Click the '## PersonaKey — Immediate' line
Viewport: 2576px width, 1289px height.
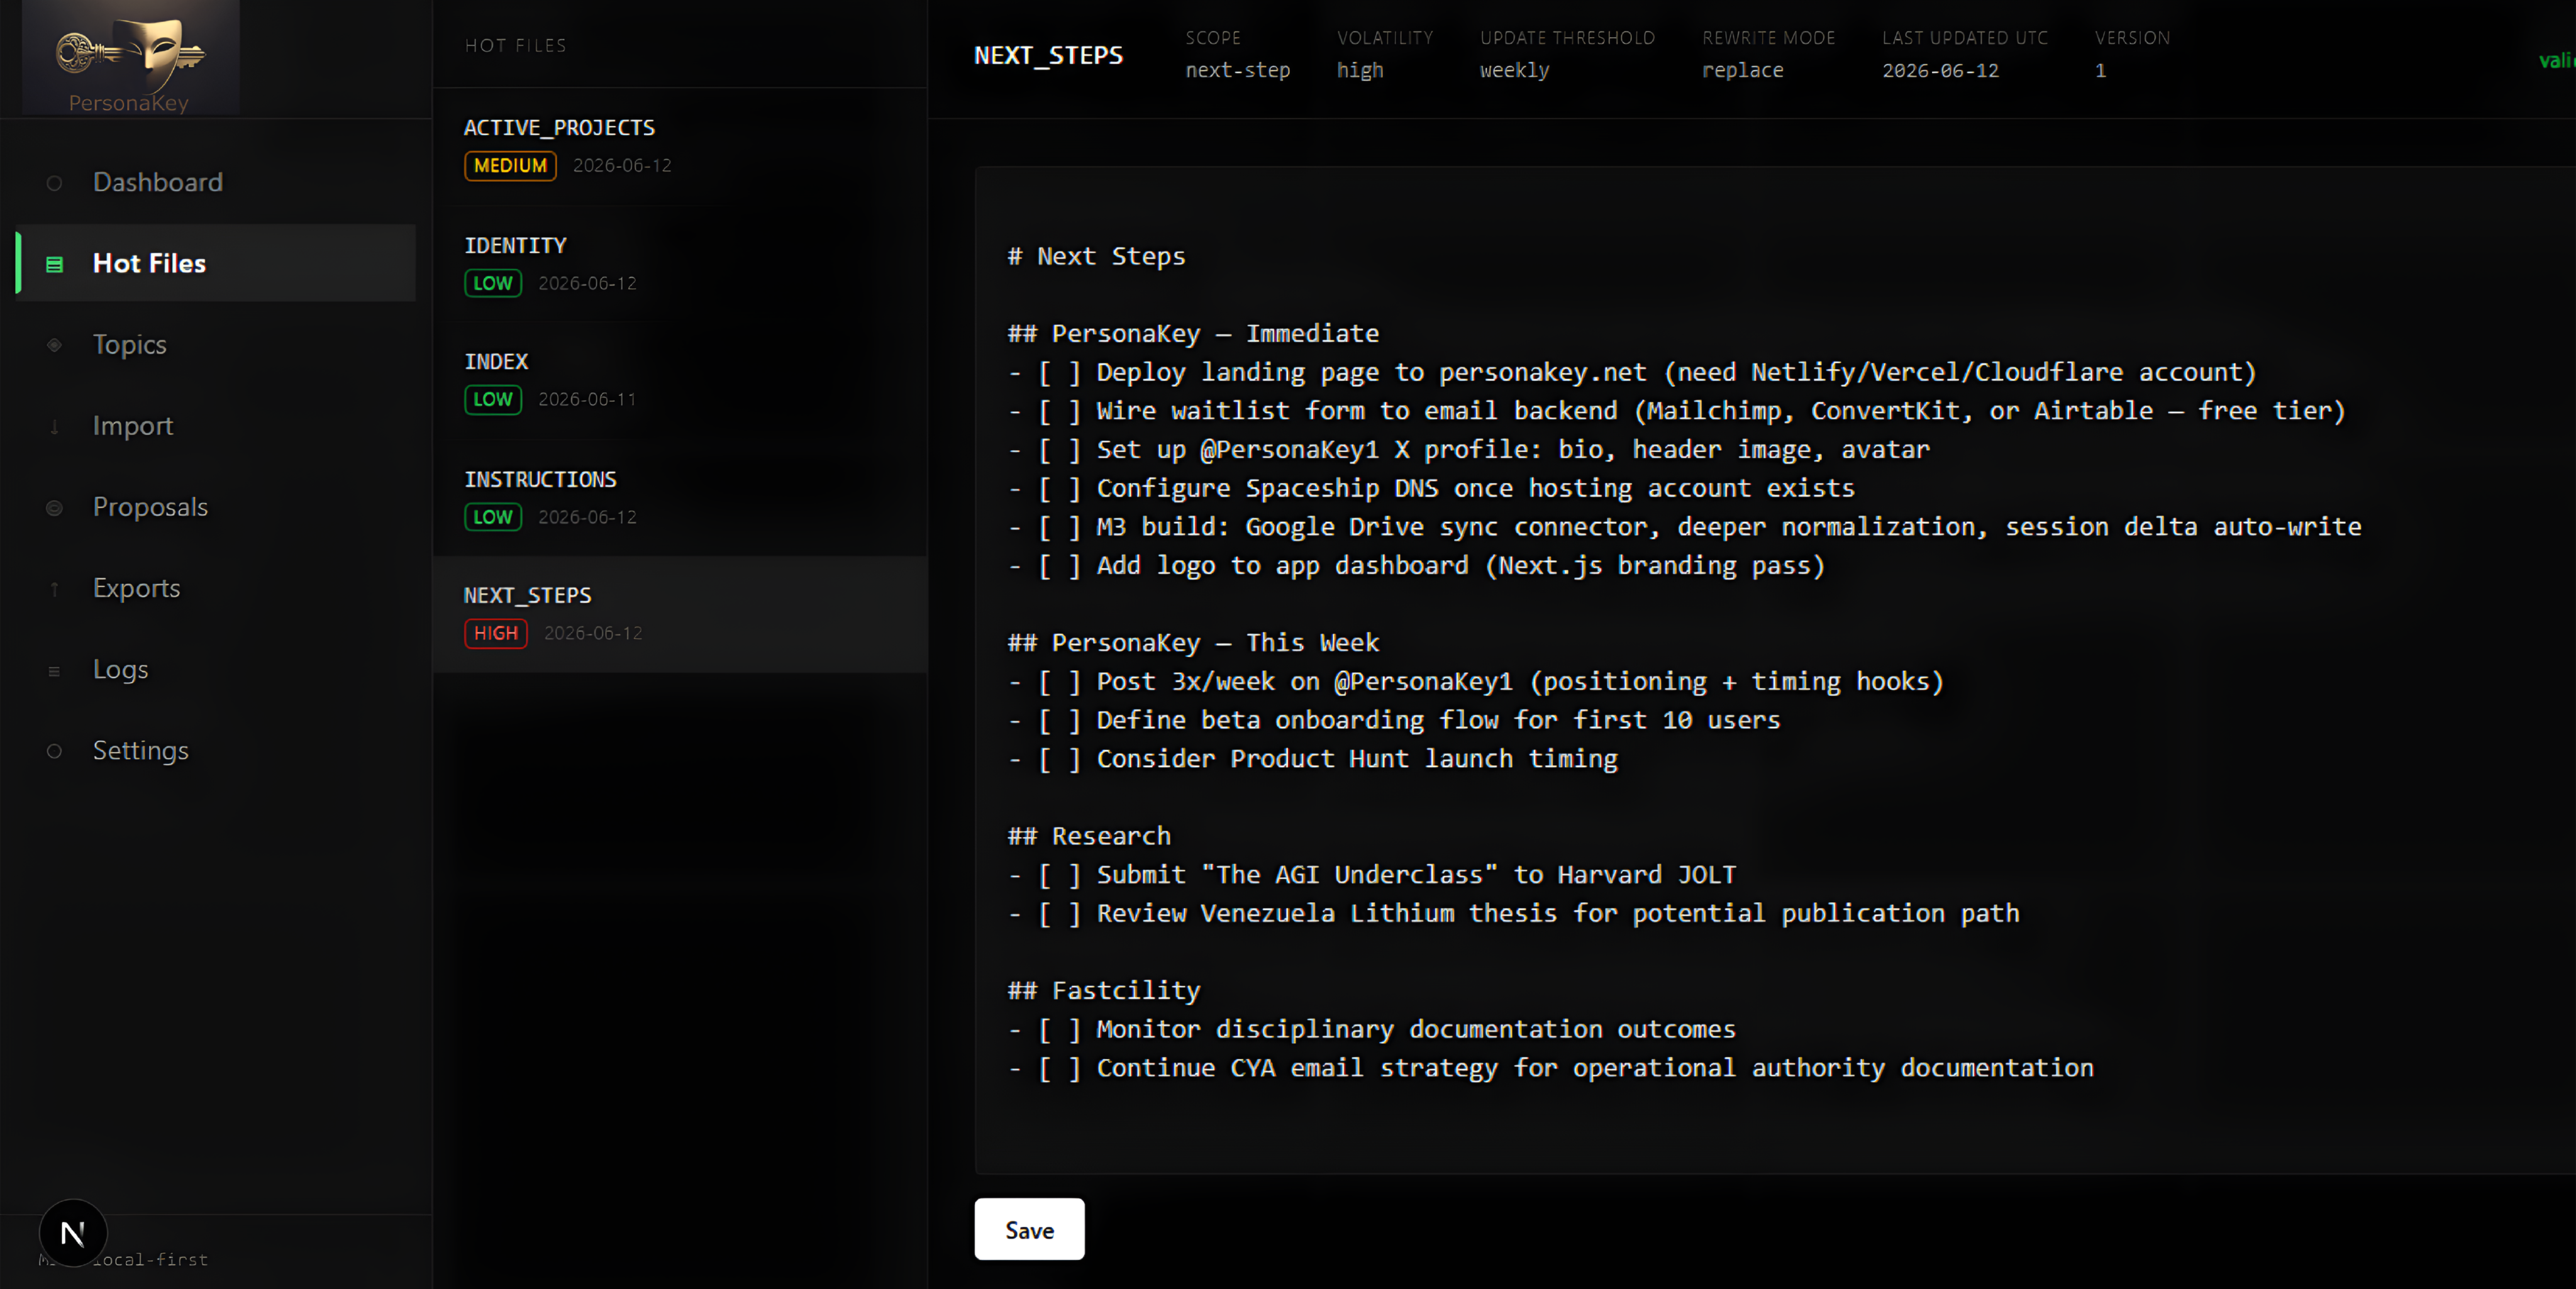[x=1193, y=333]
